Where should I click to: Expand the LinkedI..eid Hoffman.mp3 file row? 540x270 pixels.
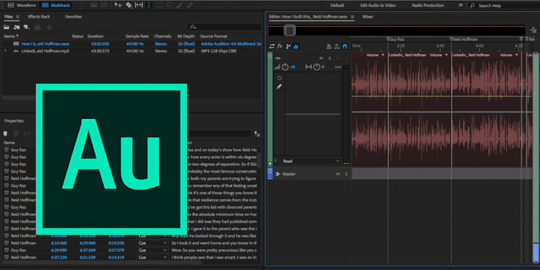tap(5, 51)
